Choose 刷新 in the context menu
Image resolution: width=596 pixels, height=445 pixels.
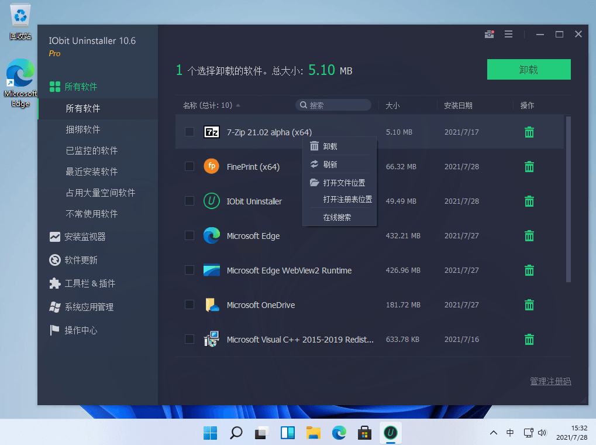(339, 165)
